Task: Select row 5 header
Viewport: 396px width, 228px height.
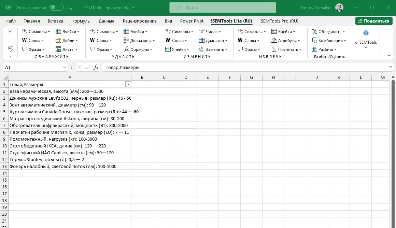Action: [x=4, y=112]
